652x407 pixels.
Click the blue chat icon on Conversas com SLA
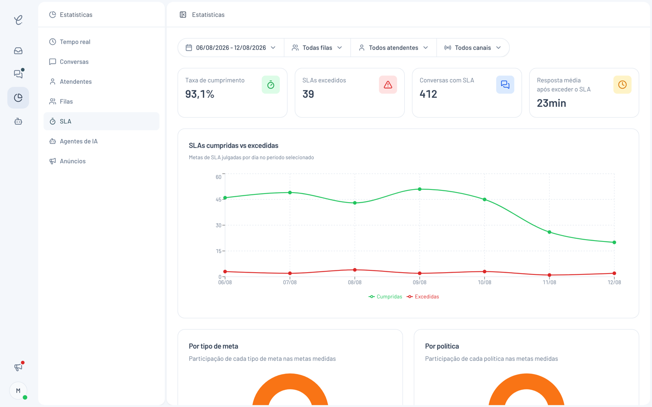[505, 85]
